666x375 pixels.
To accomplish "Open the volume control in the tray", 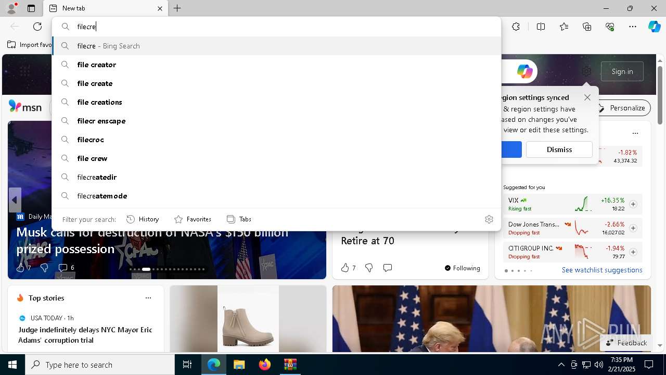I will tap(599, 365).
